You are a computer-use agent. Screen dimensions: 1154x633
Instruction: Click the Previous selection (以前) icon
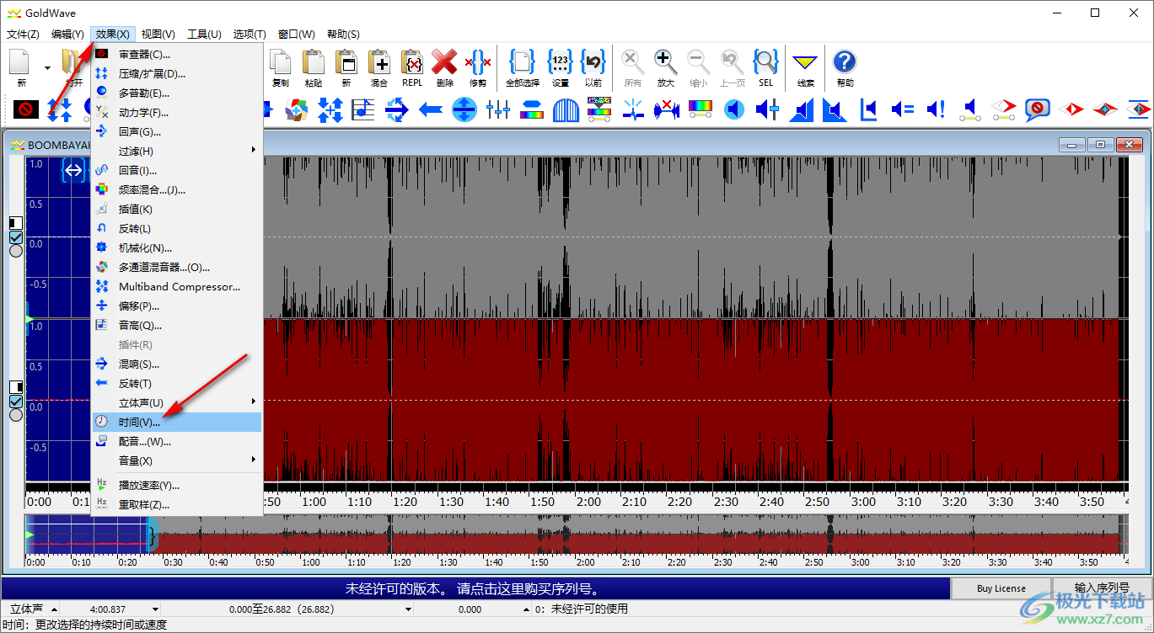593,67
